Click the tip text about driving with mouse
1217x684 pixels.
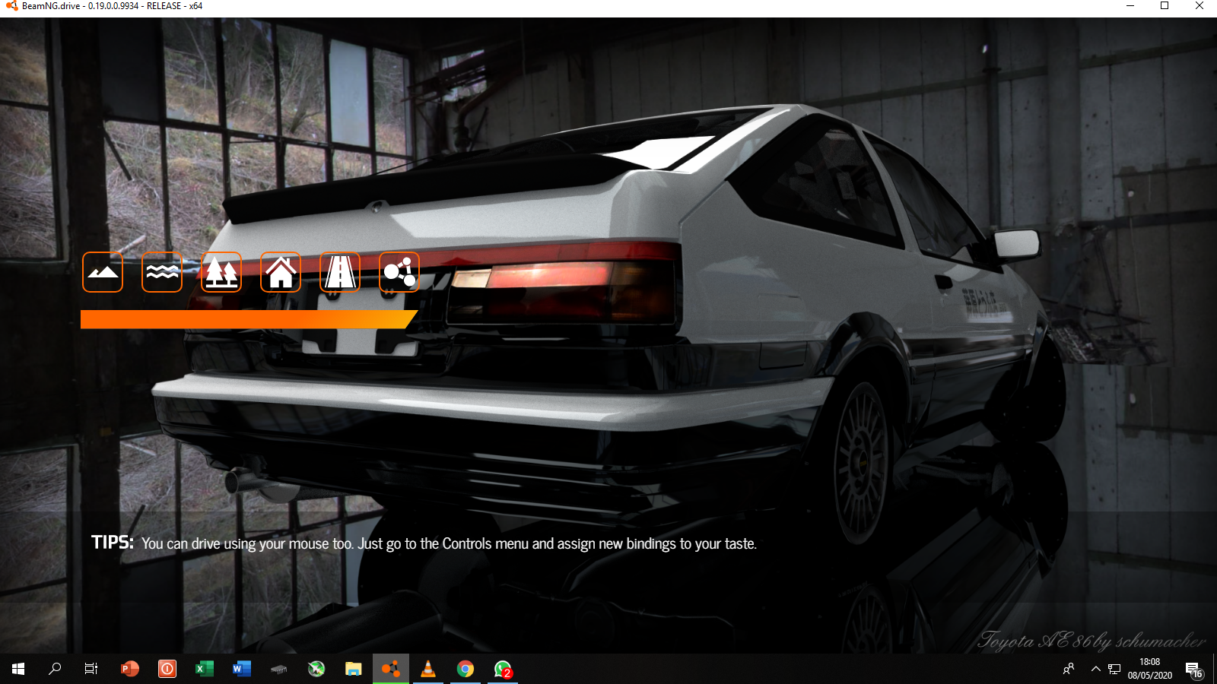pos(449,543)
